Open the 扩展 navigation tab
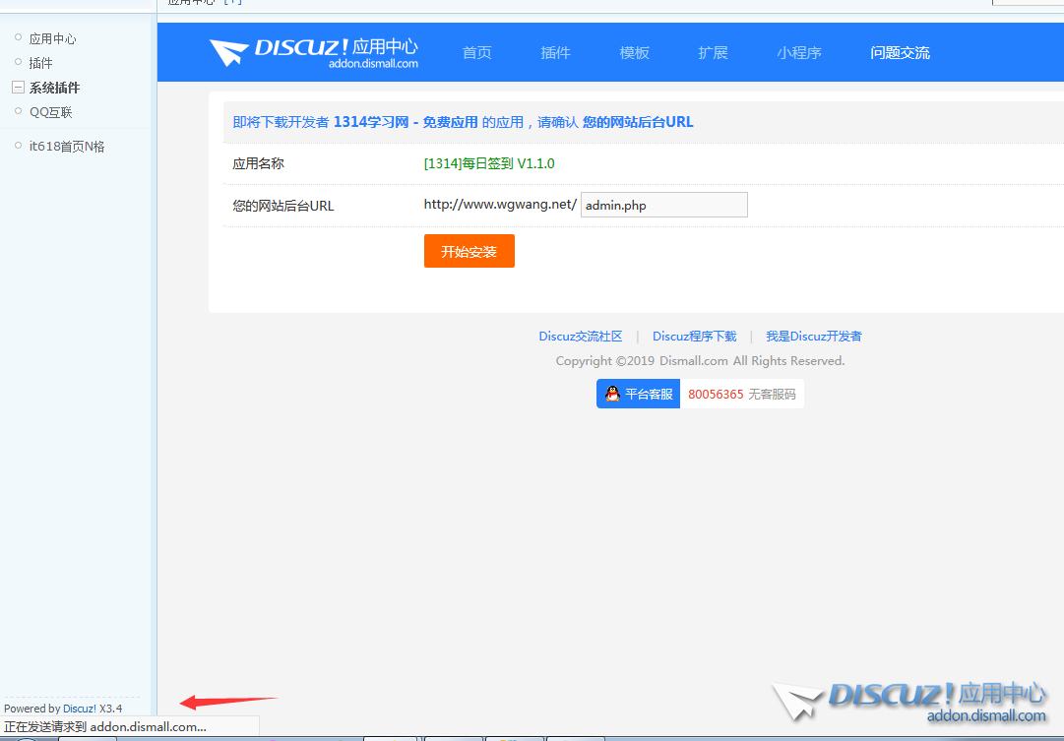 pos(713,53)
